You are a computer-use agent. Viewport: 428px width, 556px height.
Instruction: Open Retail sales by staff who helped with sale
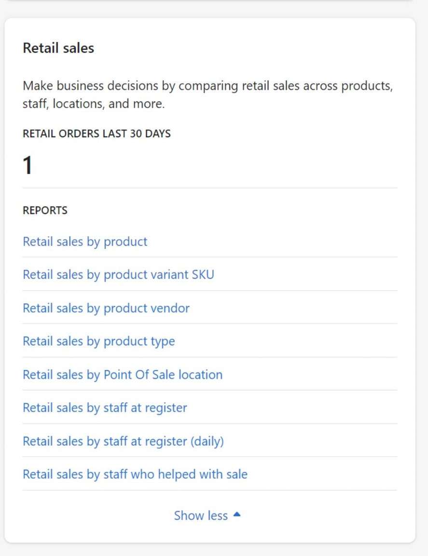click(x=135, y=474)
